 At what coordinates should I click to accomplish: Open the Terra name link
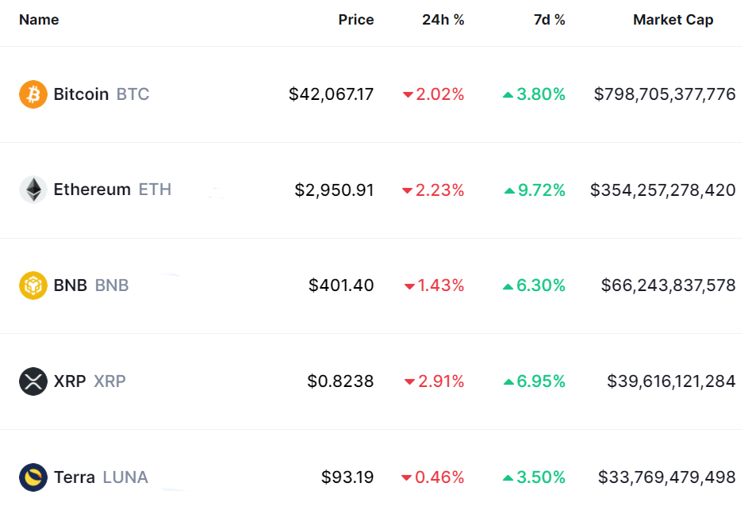pos(74,477)
